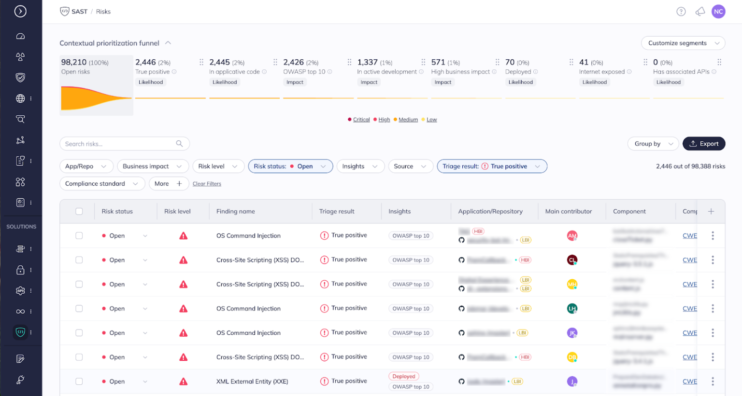
Task: Click the Clear Filters link
Action: tap(207, 183)
